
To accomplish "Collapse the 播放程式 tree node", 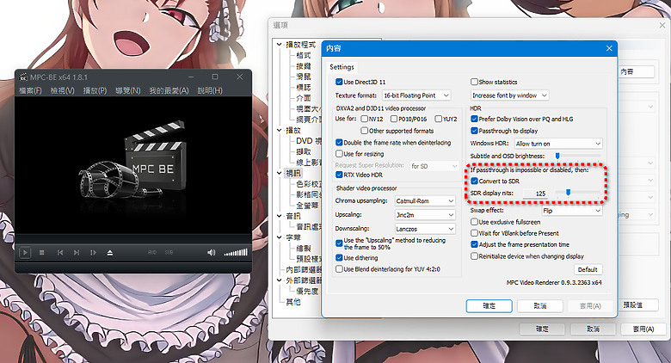I will tap(279, 45).
